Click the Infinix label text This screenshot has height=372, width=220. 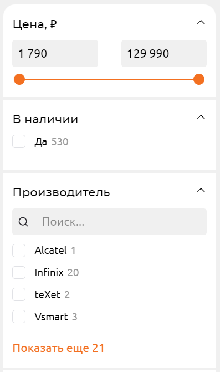(49, 272)
